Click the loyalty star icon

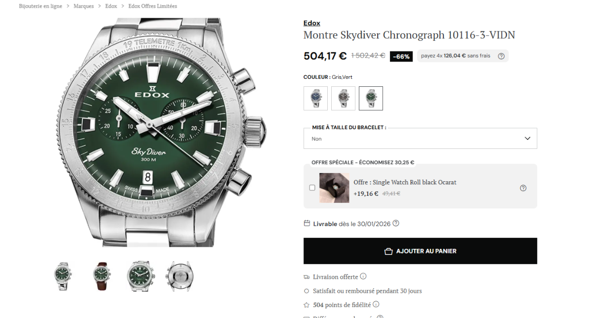click(307, 305)
